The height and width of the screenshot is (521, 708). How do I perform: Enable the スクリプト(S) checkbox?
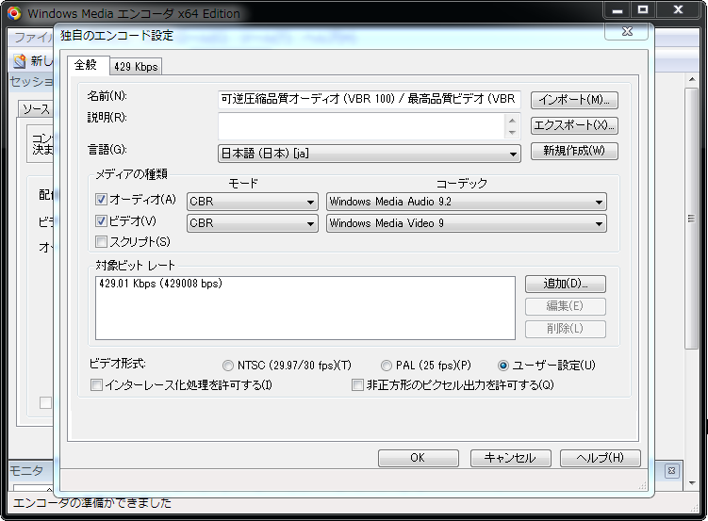pos(102,243)
